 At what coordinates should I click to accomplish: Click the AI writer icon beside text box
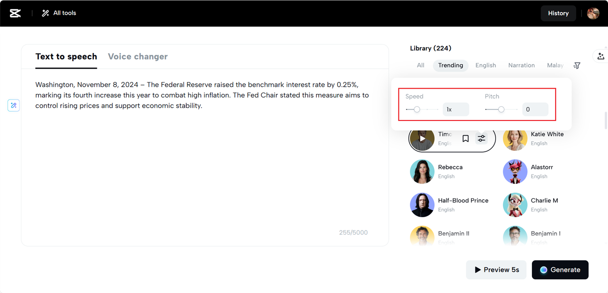pyautogui.click(x=14, y=105)
